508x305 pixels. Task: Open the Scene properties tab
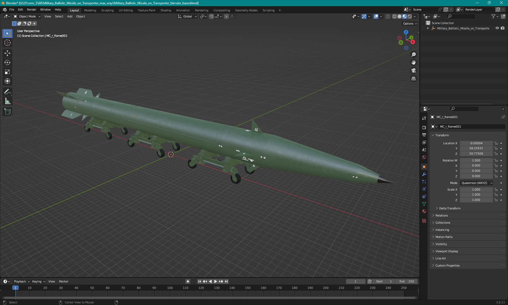pyautogui.click(x=424, y=150)
